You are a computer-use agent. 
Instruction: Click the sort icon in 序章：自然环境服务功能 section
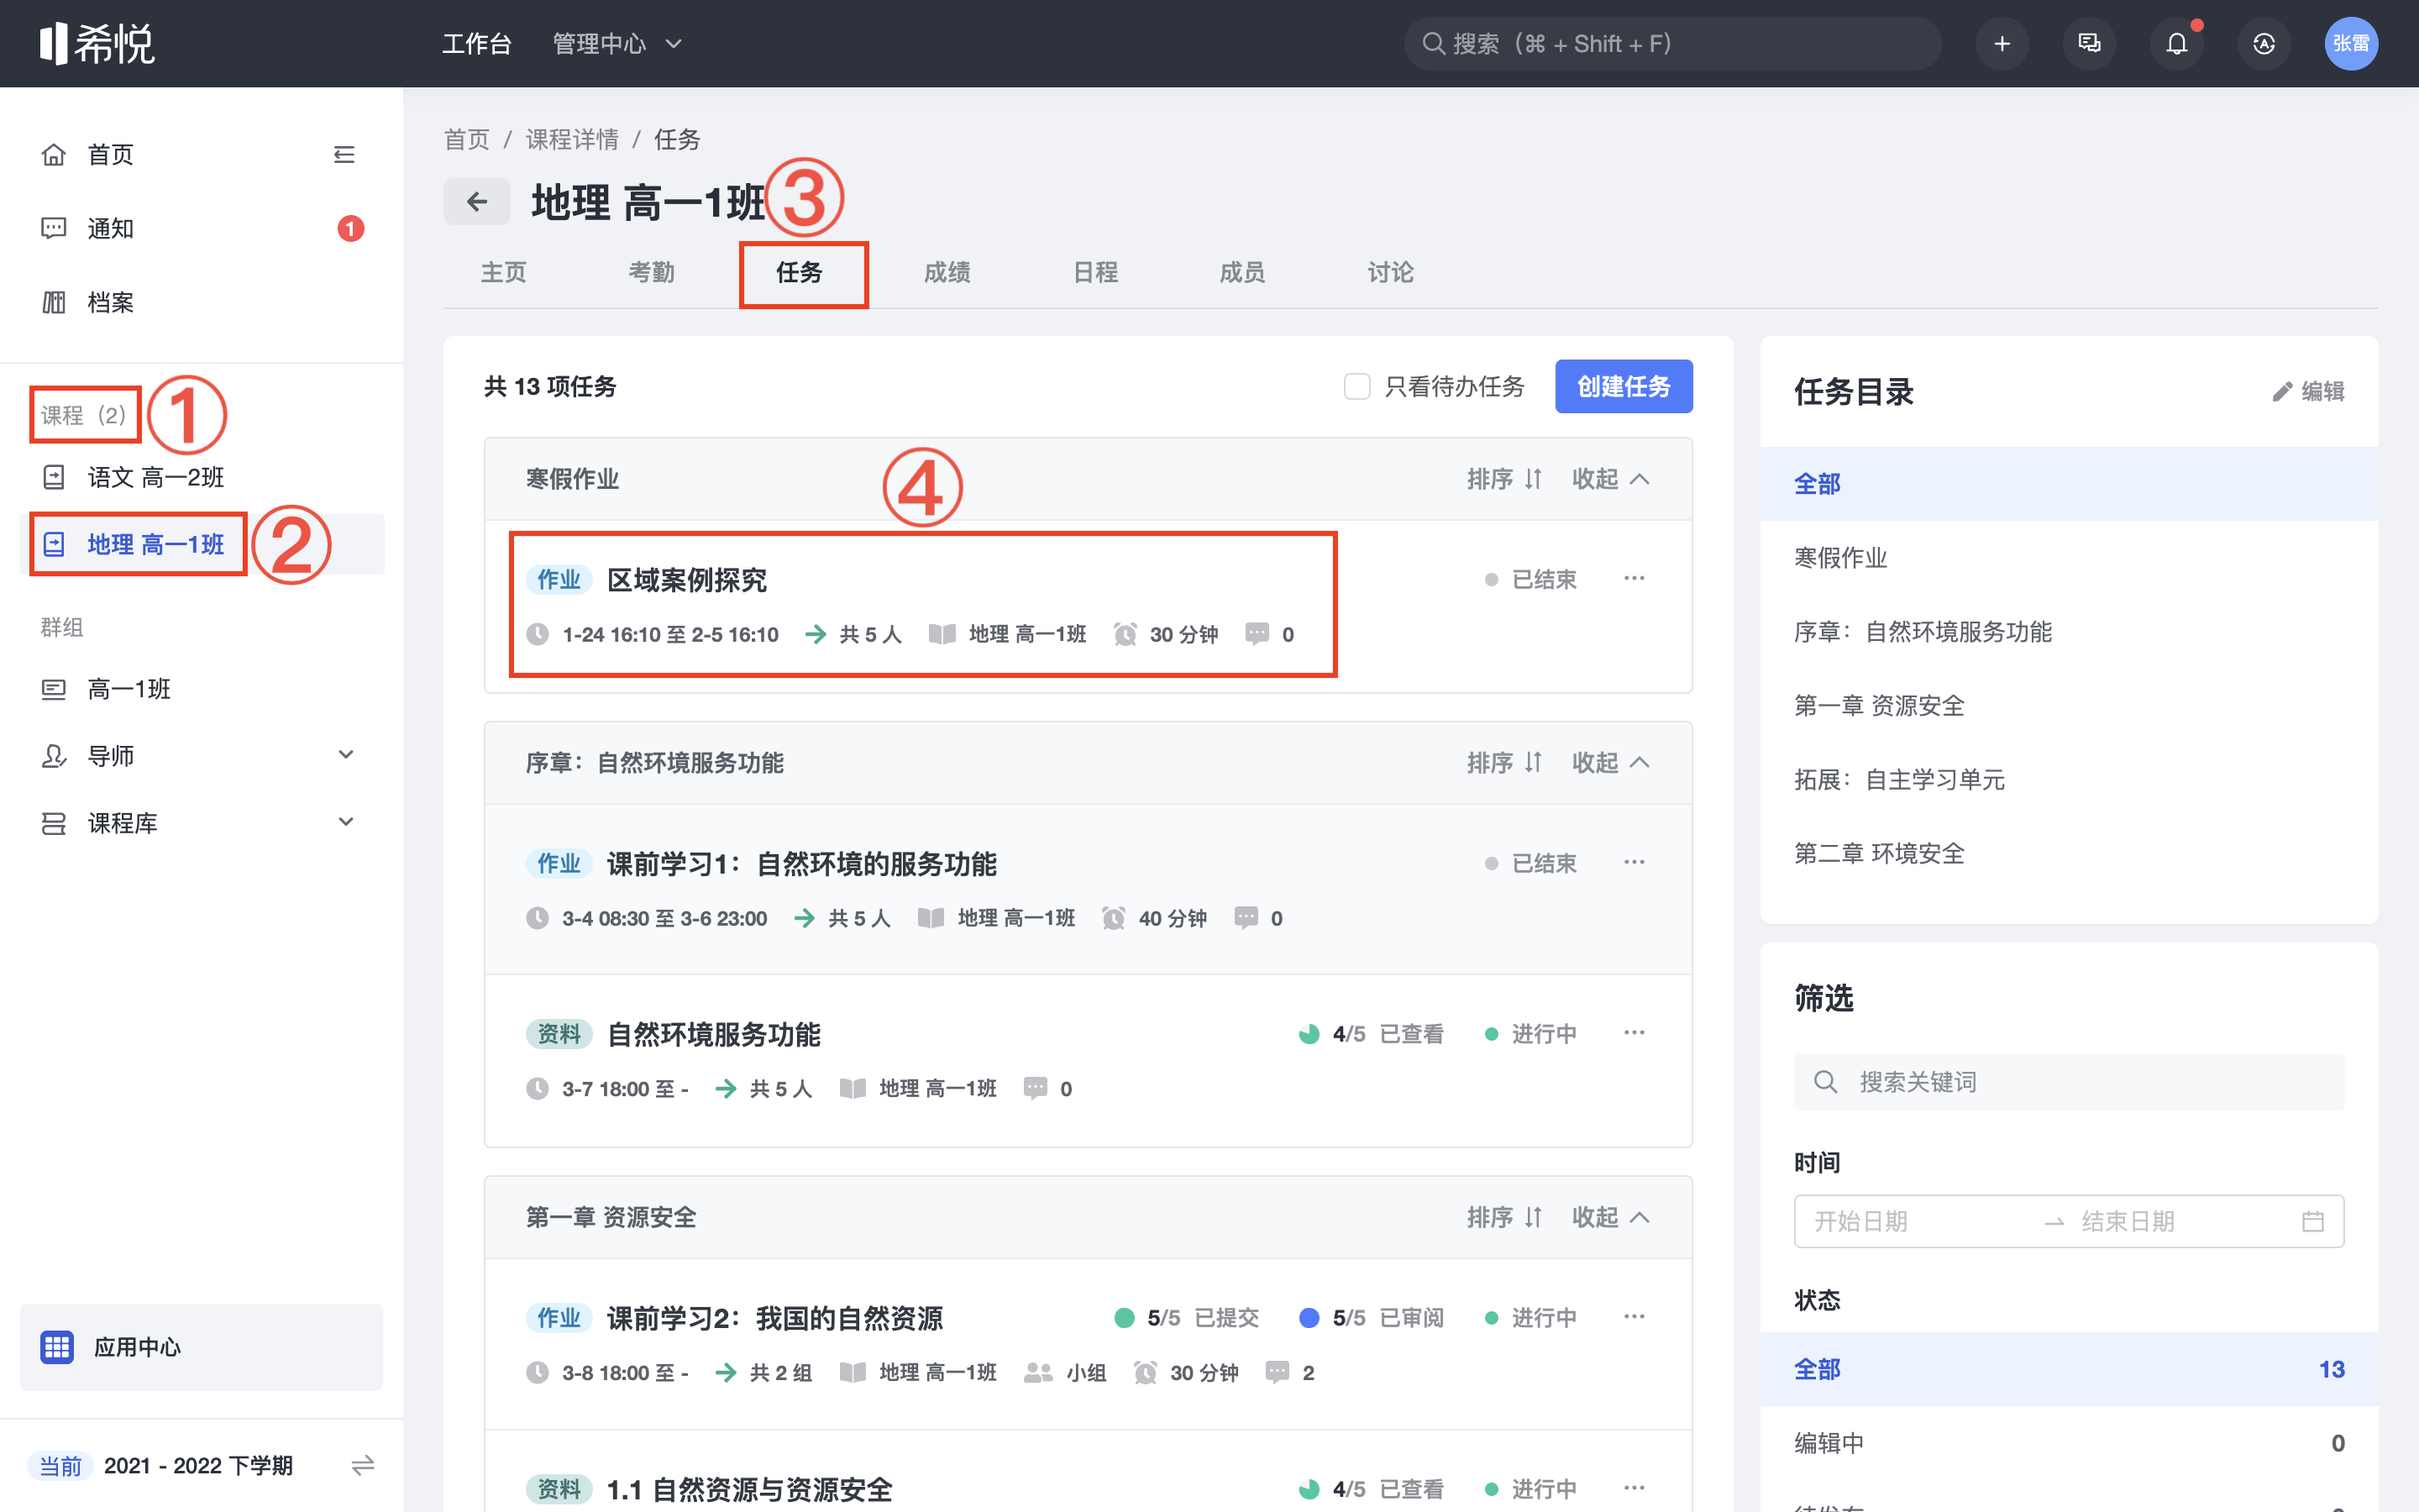[x=1534, y=763]
